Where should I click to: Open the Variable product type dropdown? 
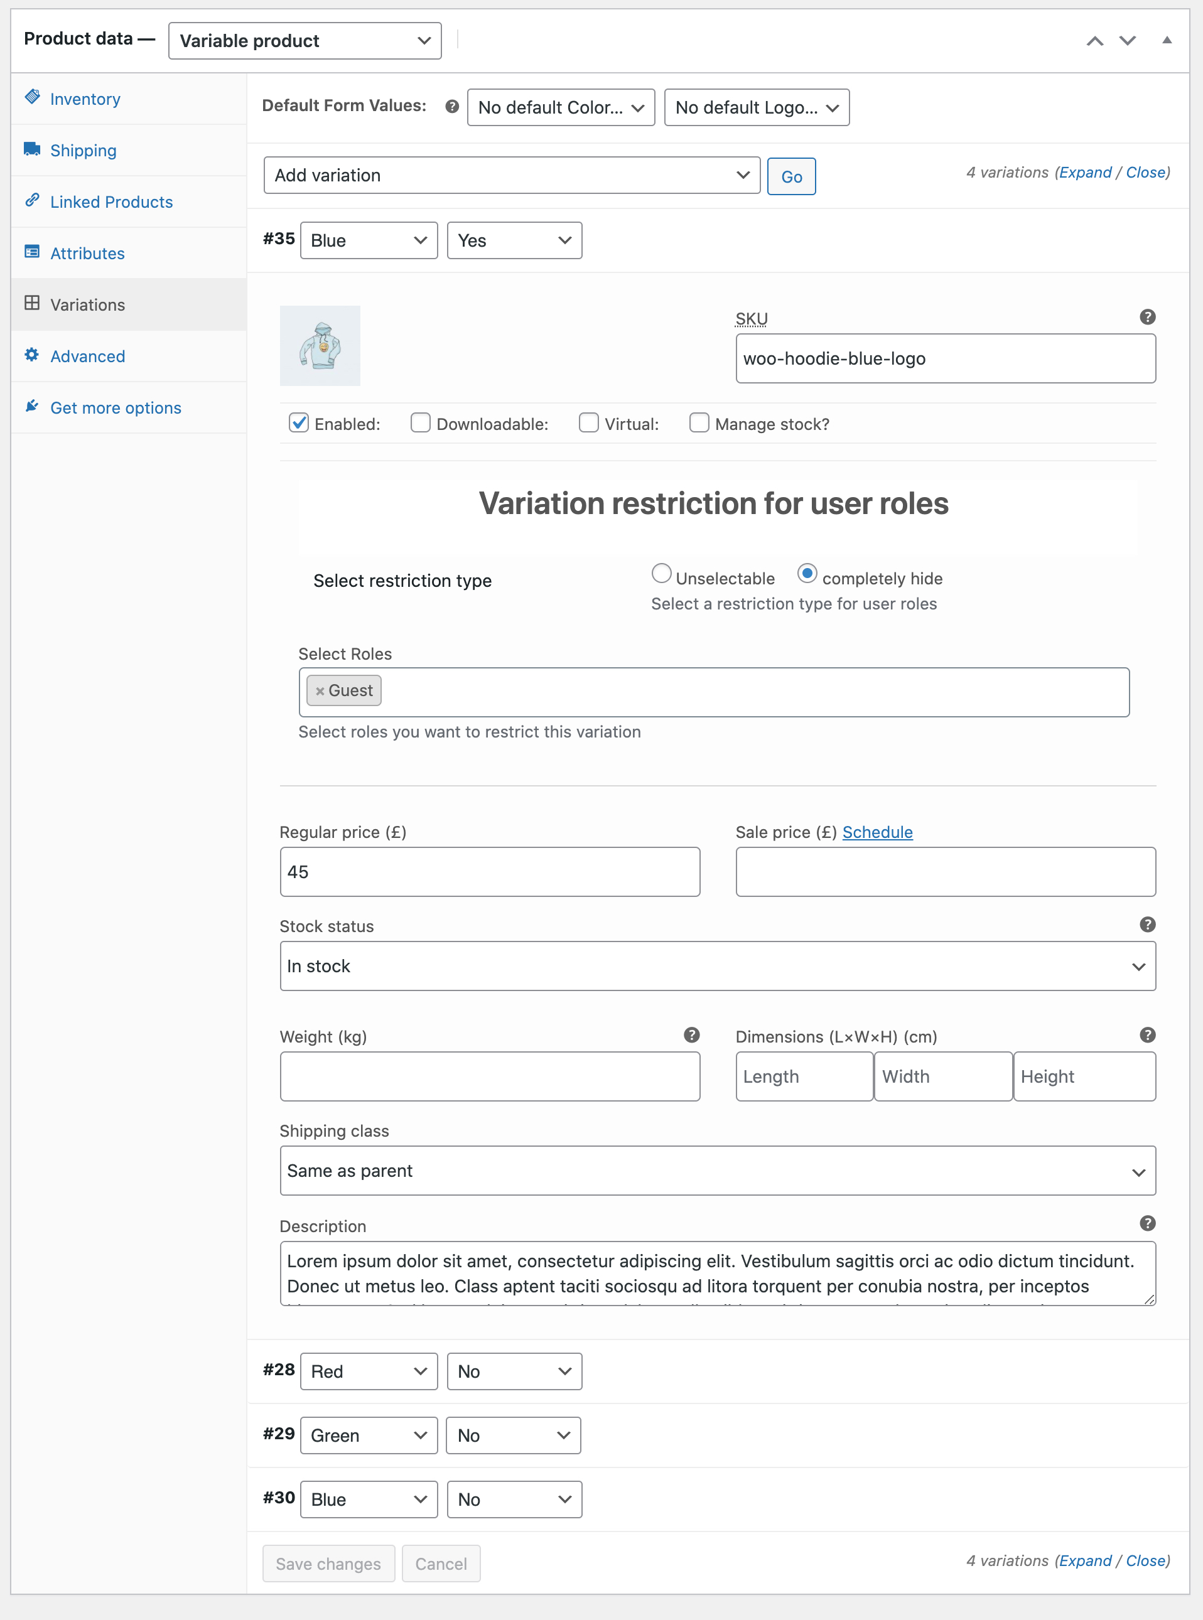click(305, 41)
